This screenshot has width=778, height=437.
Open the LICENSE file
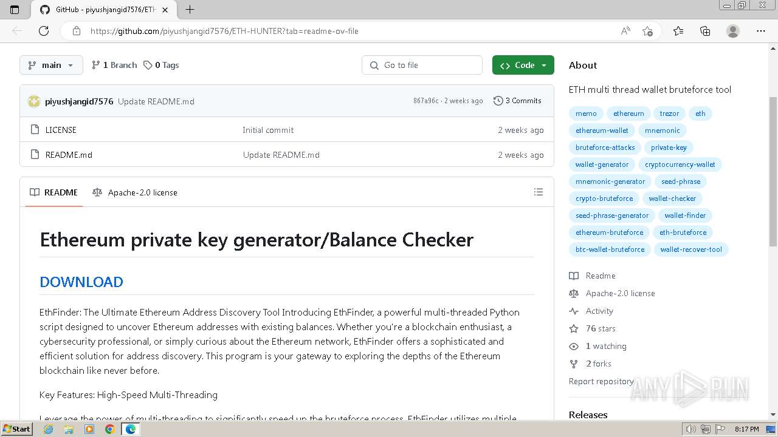[x=61, y=130]
